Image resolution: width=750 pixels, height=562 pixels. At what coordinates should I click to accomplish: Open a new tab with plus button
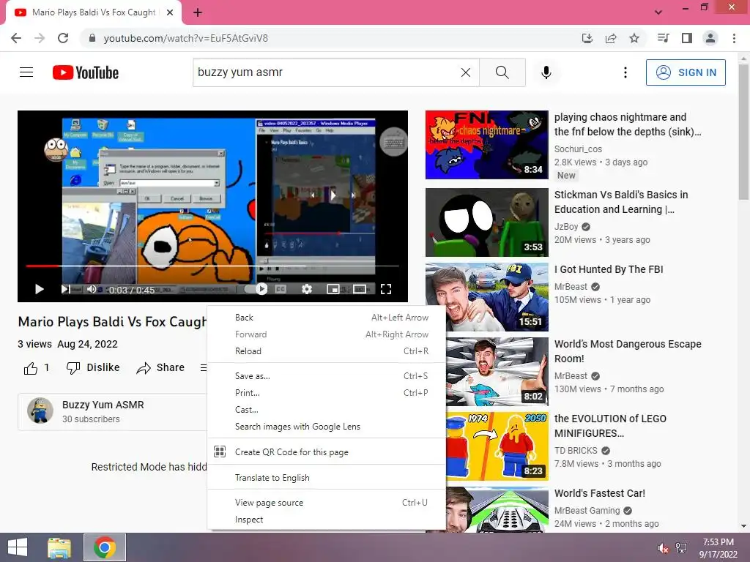pos(198,12)
